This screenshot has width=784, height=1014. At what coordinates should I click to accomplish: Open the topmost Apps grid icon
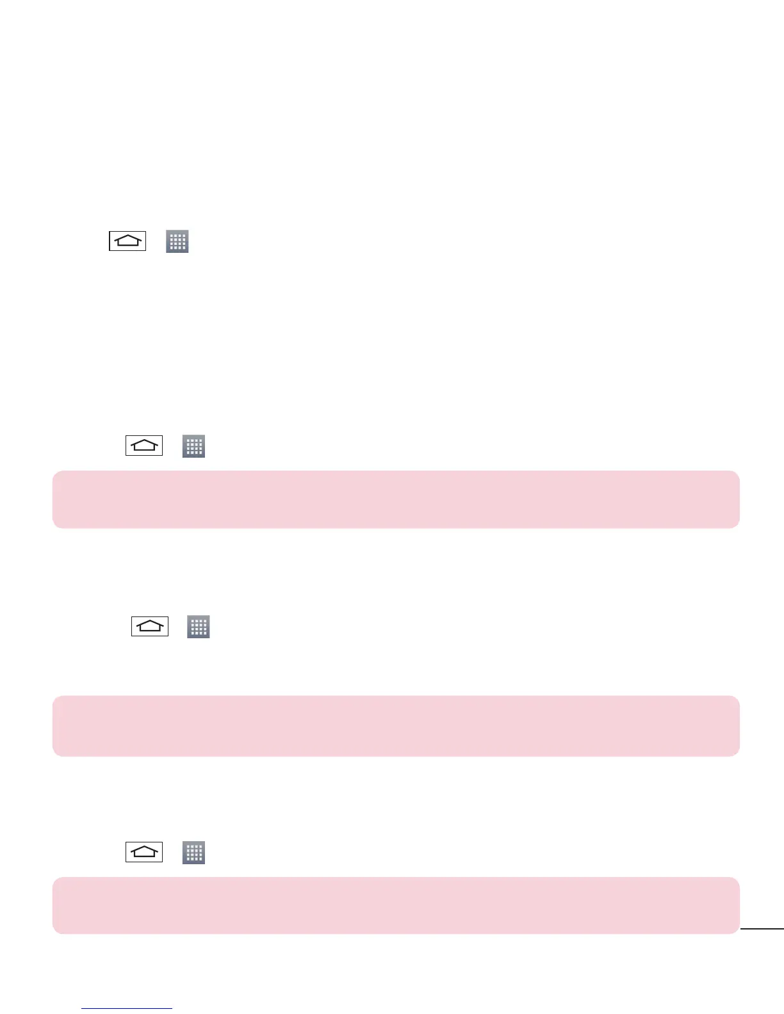(177, 241)
